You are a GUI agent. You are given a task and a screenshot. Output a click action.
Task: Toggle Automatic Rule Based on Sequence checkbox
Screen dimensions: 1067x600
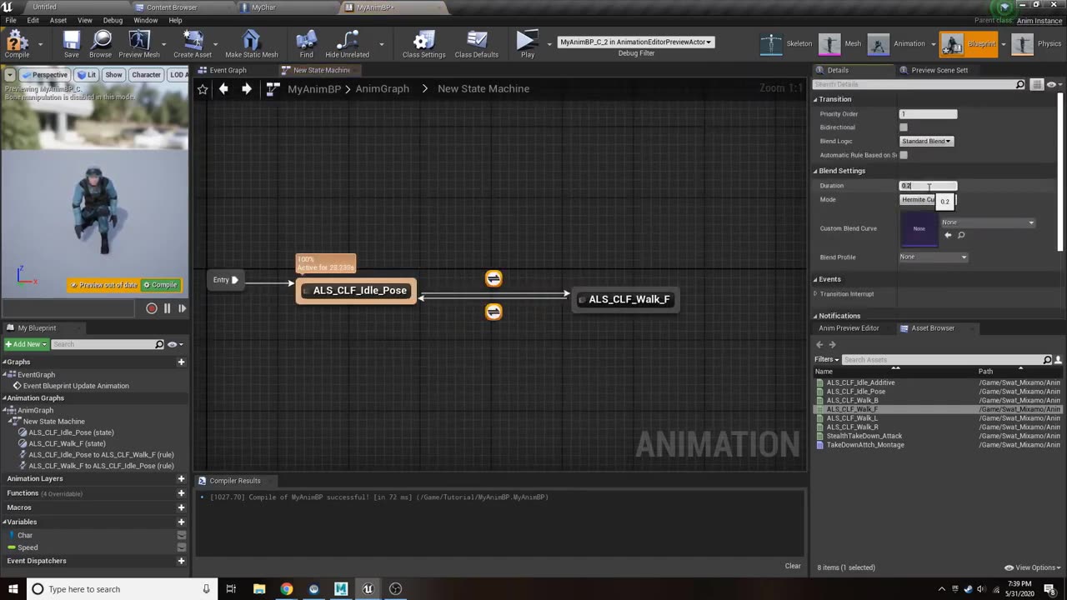904,155
